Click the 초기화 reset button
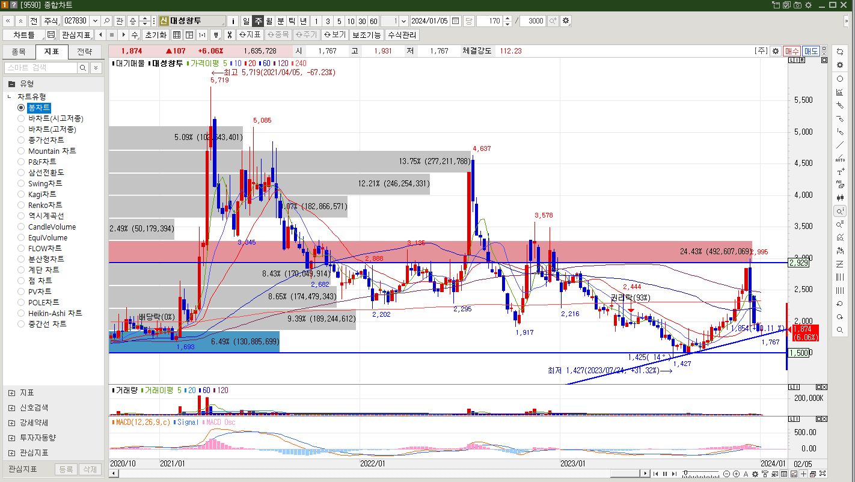 tap(155, 35)
